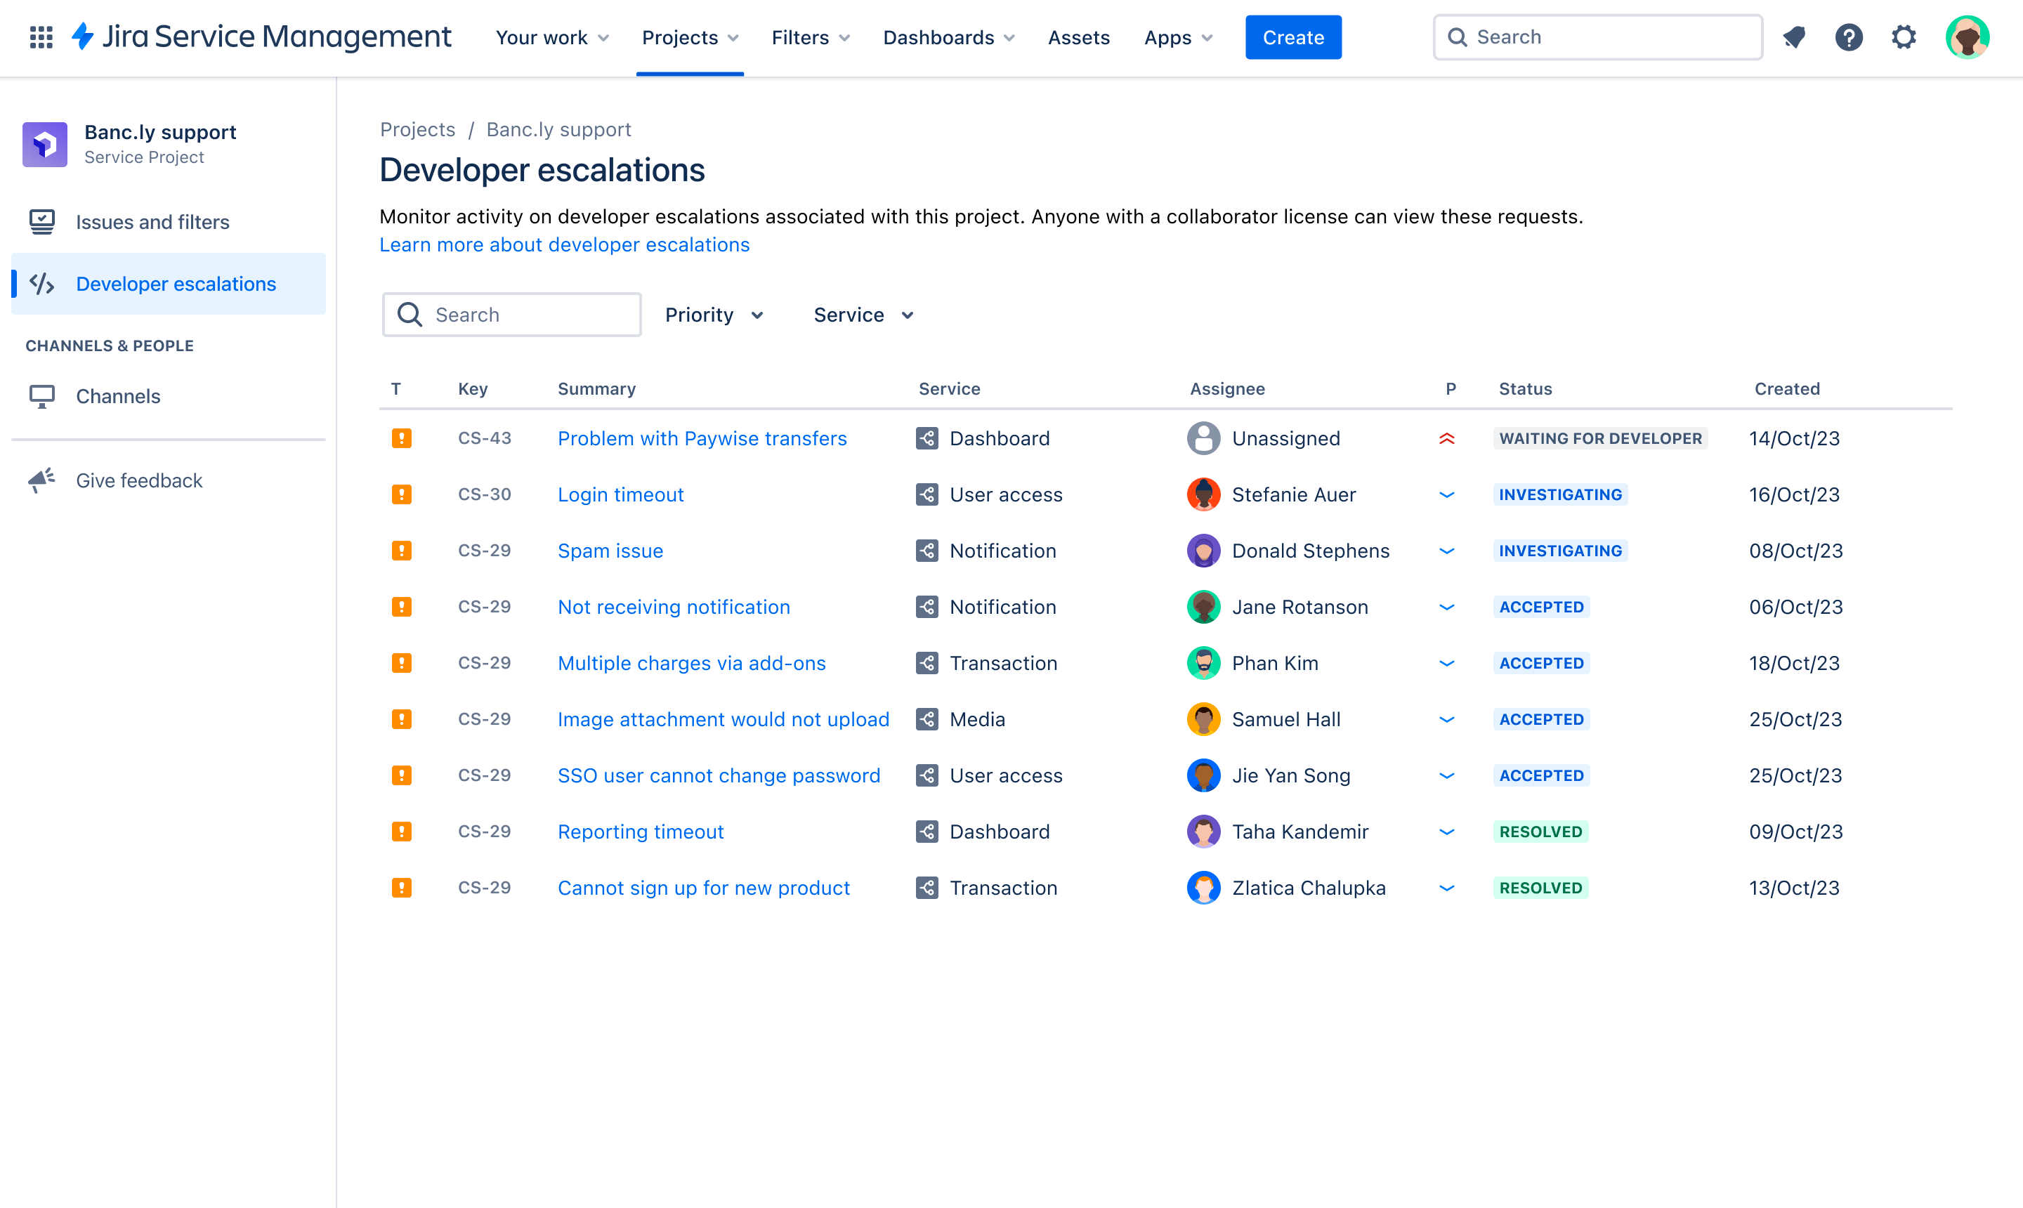Click the settings gear icon

pos(1905,37)
